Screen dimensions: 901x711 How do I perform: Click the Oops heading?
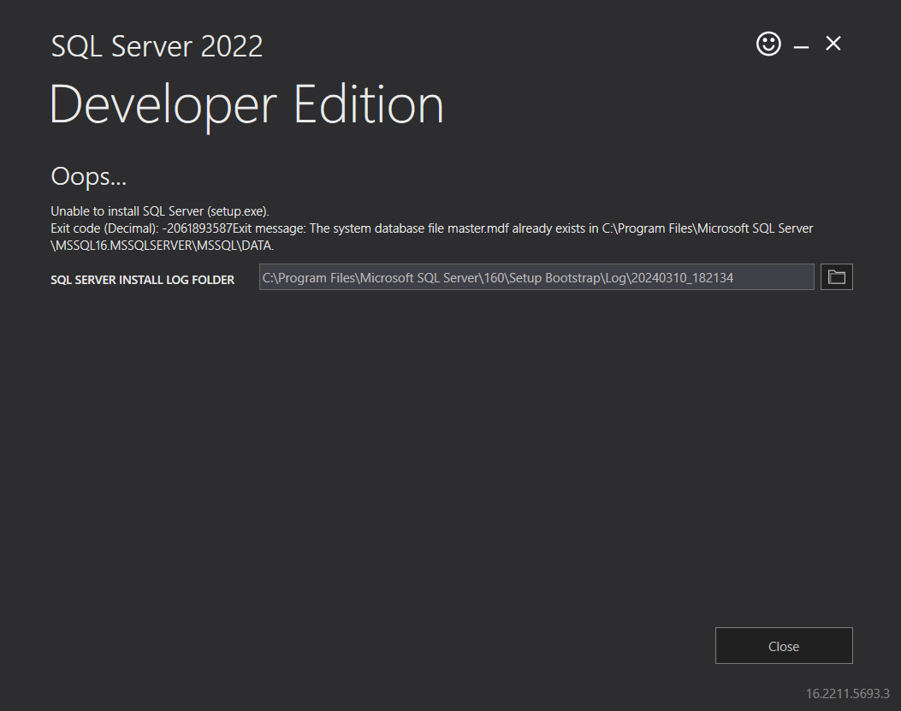click(x=88, y=176)
